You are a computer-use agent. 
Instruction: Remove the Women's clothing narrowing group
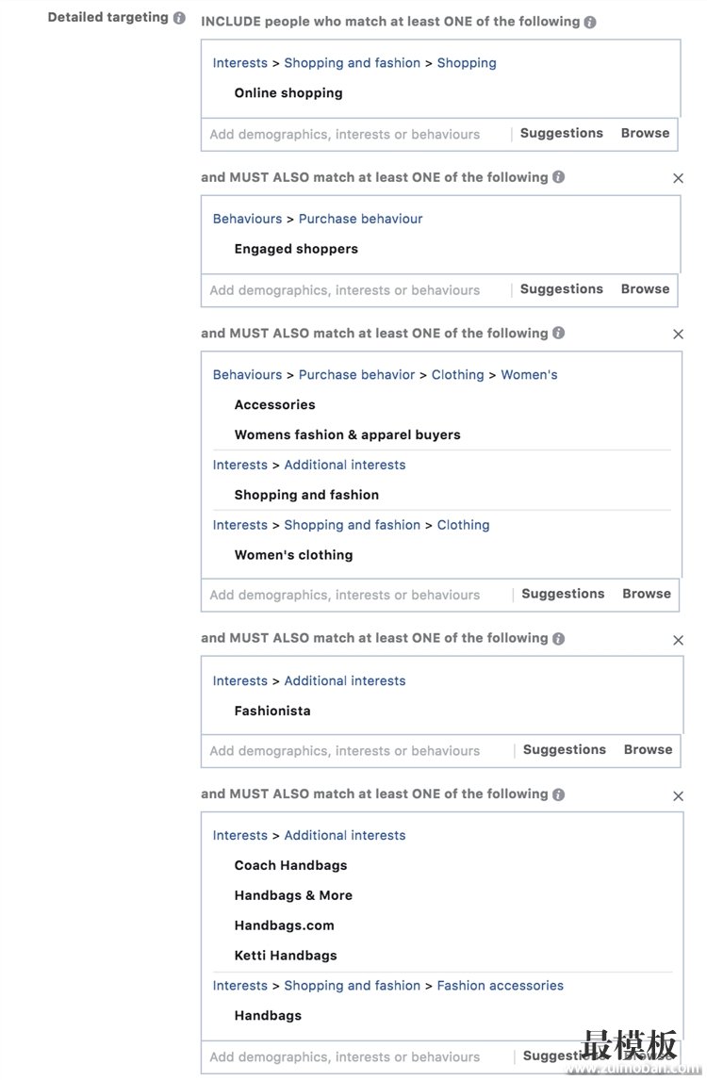678,334
